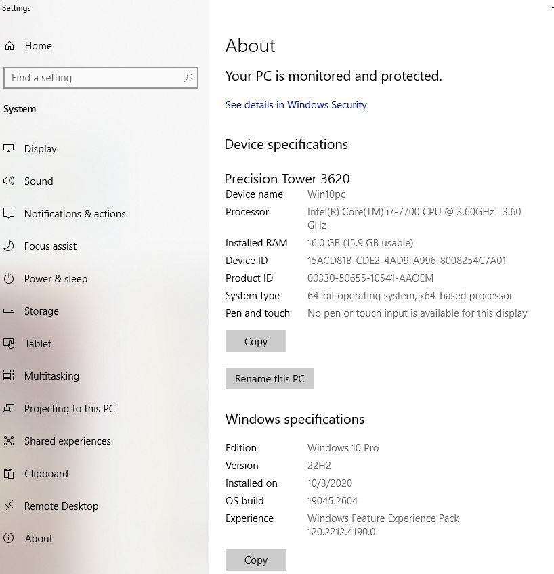Go to Sound settings
Viewport: 554px width, 574px height.
39,181
